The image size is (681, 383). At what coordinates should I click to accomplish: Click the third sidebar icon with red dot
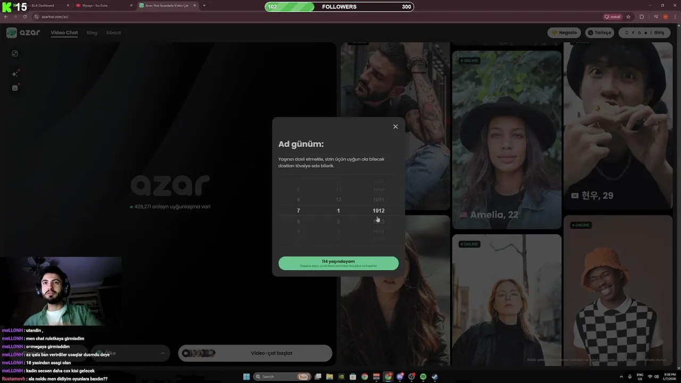pyautogui.click(x=15, y=88)
